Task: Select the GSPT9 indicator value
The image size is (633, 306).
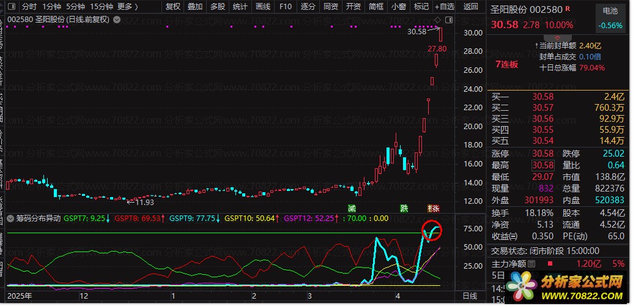Action: pos(194,218)
